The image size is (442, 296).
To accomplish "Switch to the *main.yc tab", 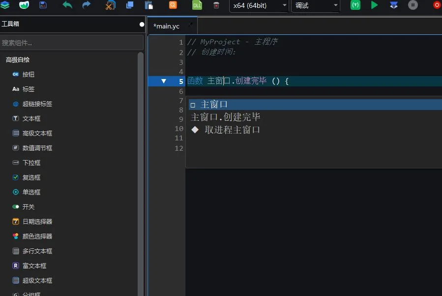I will click(166, 26).
